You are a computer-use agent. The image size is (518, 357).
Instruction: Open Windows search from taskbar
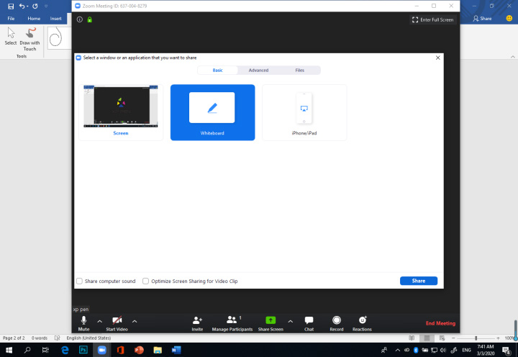click(27, 350)
